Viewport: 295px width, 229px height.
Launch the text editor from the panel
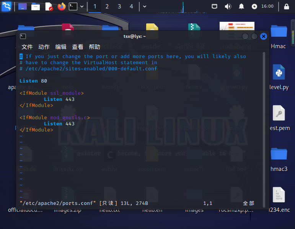(49, 6)
